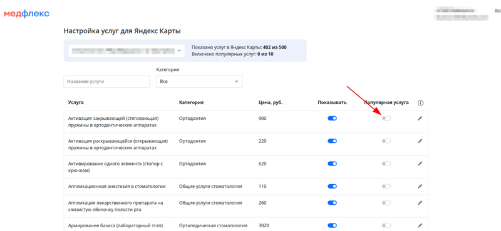The height and width of the screenshot is (231, 501).
Task: Edit the service priced 220
Action: [420, 141]
